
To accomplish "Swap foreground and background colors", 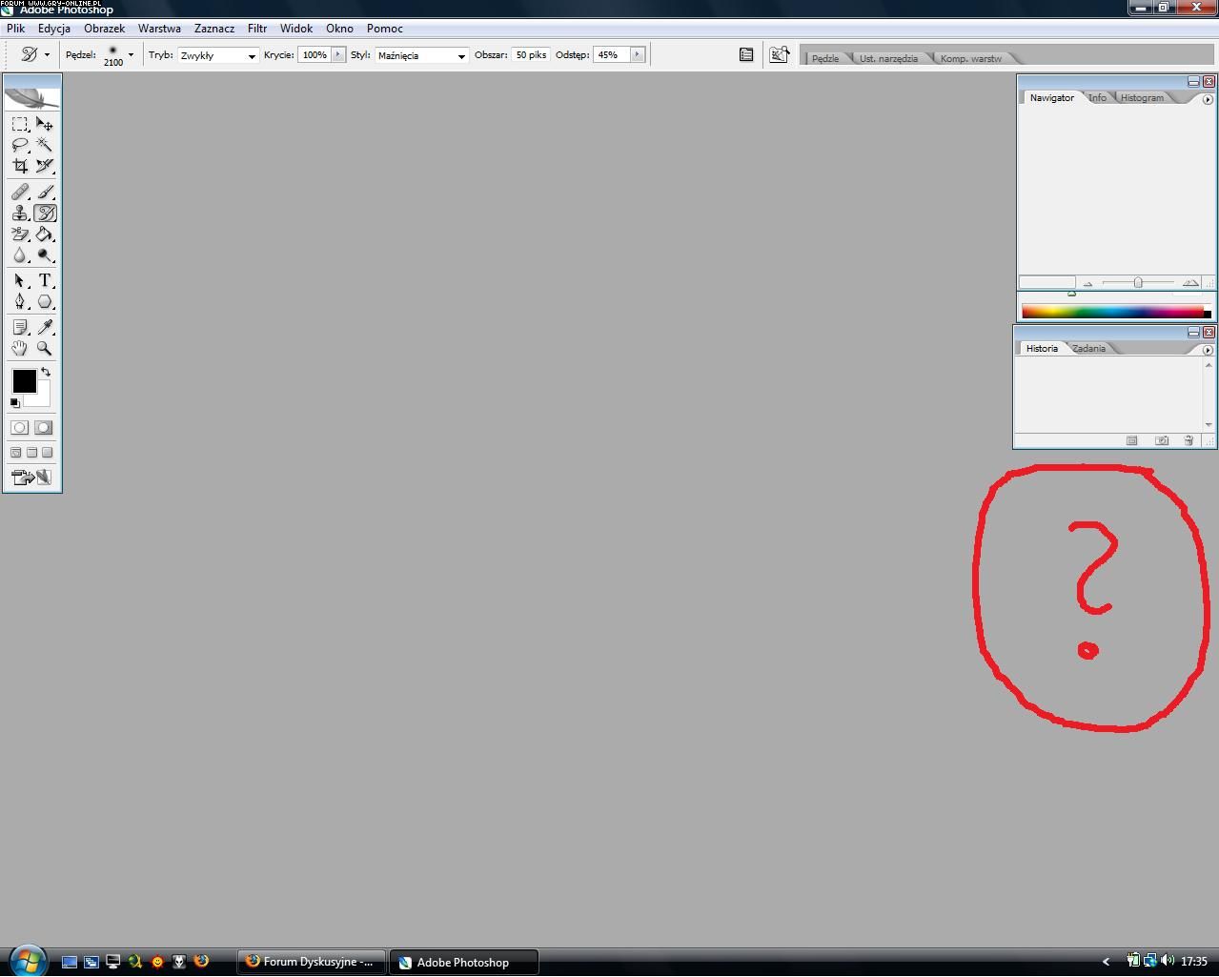I will pos(46,372).
